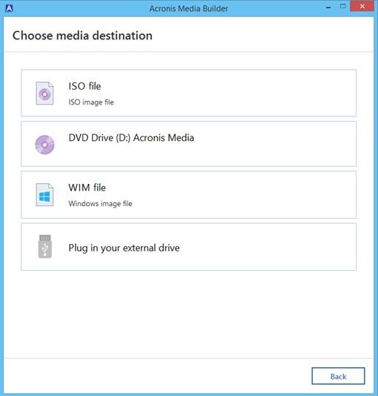Click the purple DVD disc icon
This screenshot has width=378, height=396.
pyautogui.click(x=44, y=145)
